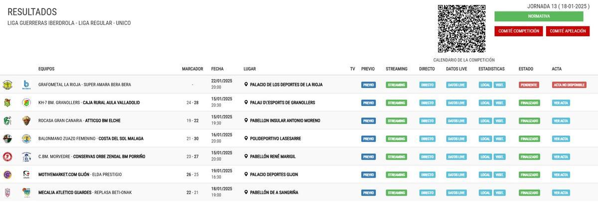The image size is (598, 205).
Task: Open Ver Acta for Granollers match
Action: [x=561, y=103]
